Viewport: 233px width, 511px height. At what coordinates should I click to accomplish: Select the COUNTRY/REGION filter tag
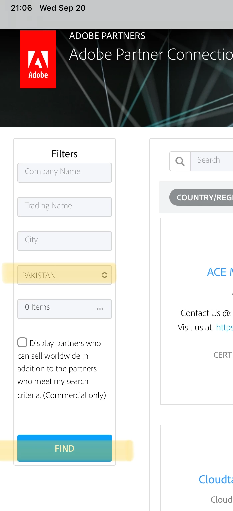[201, 197]
